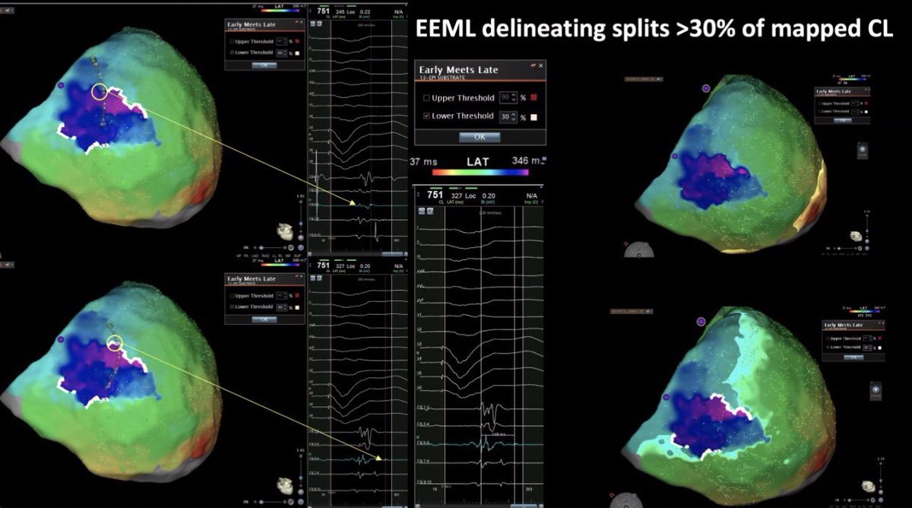Uncheck Lower Threshold in the center Early Meets Late dialog

pyautogui.click(x=426, y=116)
